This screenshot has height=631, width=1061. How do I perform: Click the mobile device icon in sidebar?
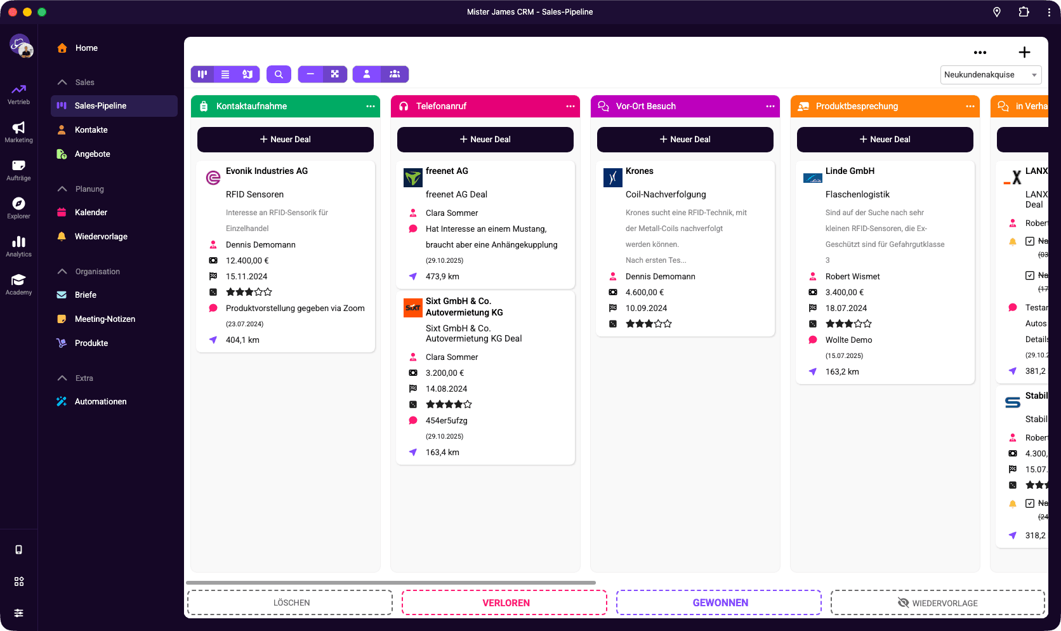(x=19, y=550)
